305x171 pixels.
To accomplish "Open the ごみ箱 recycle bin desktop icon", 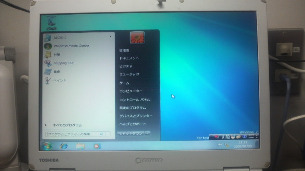I will [51, 23].
